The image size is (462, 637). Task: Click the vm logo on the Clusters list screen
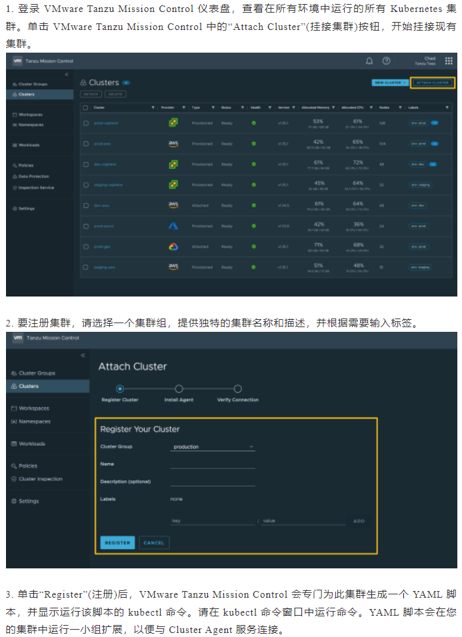tap(17, 61)
